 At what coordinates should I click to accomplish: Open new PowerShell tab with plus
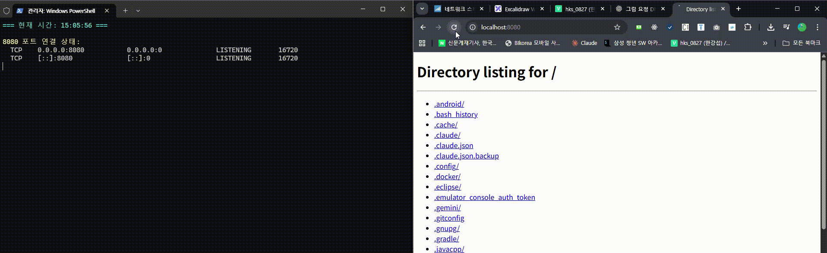pyautogui.click(x=125, y=11)
